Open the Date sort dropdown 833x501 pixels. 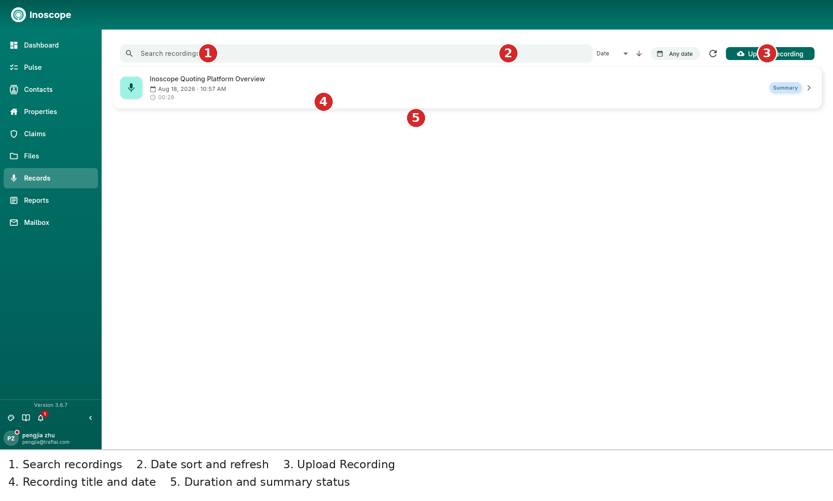613,54
